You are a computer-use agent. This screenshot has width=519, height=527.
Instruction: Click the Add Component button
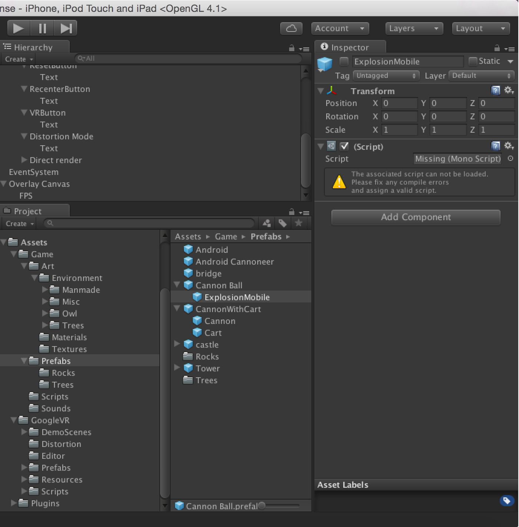pyautogui.click(x=416, y=218)
